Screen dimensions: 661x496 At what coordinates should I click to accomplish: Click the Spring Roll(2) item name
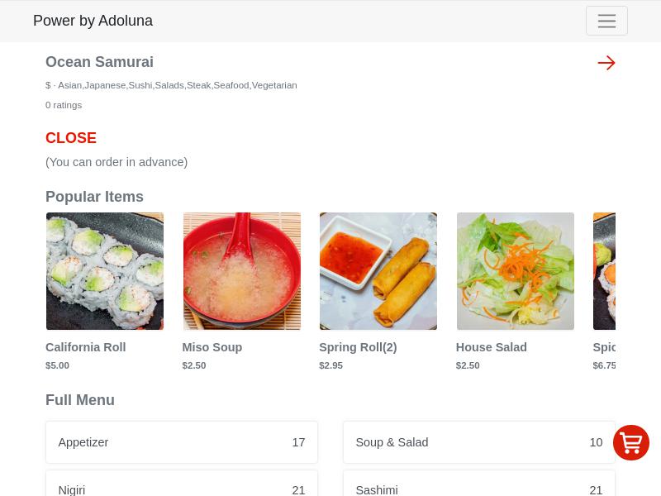click(x=358, y=347)
